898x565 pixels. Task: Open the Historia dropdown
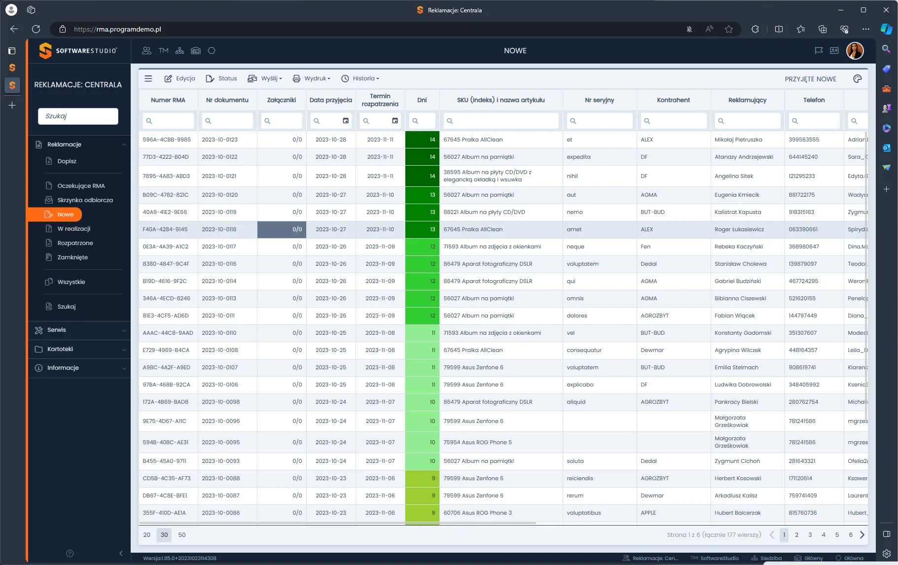[x=360, y=78]
